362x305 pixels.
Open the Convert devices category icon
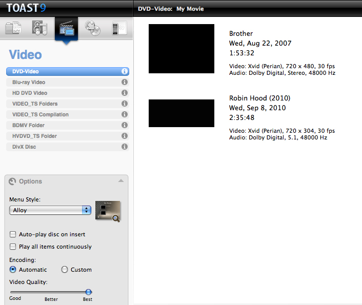(x=119, y=28)
